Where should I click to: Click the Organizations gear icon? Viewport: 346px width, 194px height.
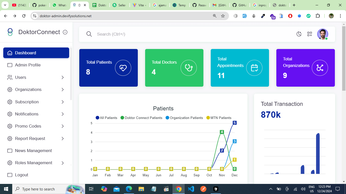pos(10,89)
